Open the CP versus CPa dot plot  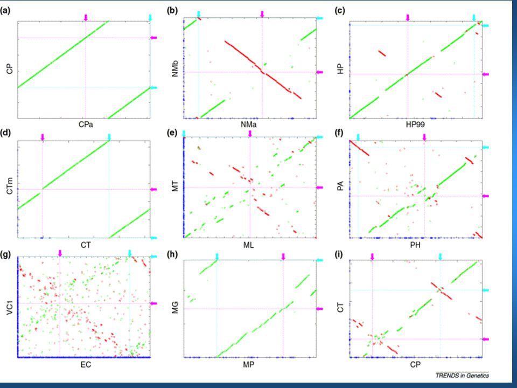click(x=84, y=70)
